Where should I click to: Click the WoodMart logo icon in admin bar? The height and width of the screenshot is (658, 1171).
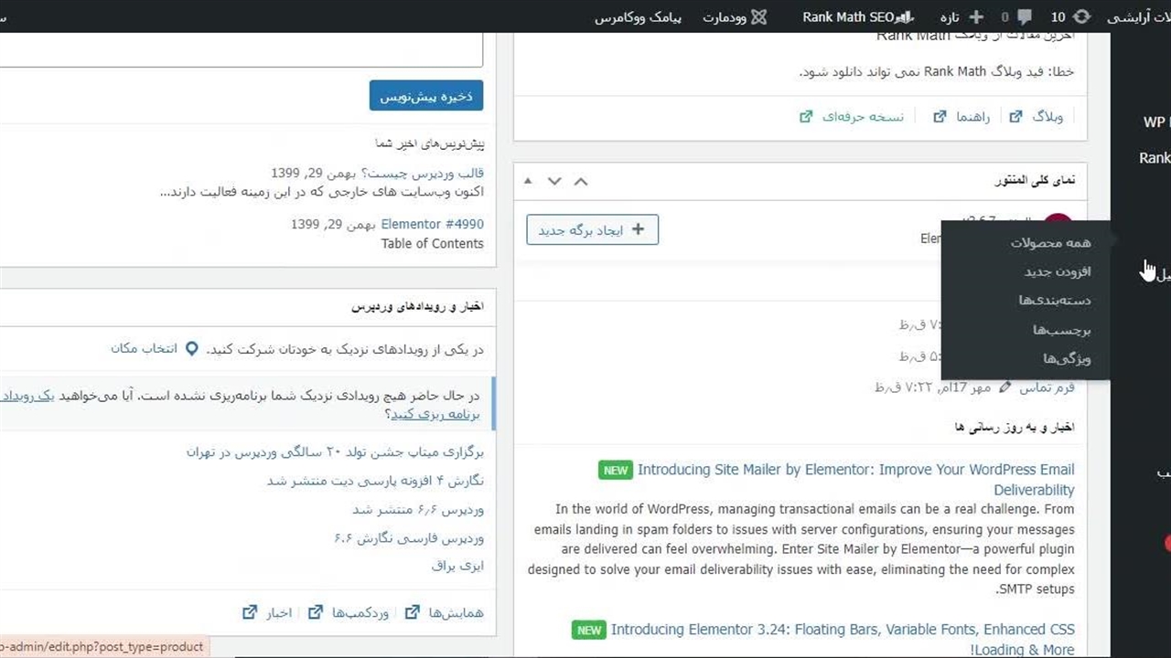click(758, 16)
